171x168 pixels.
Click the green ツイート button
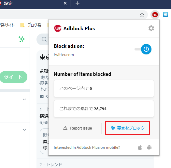(13, 77)
